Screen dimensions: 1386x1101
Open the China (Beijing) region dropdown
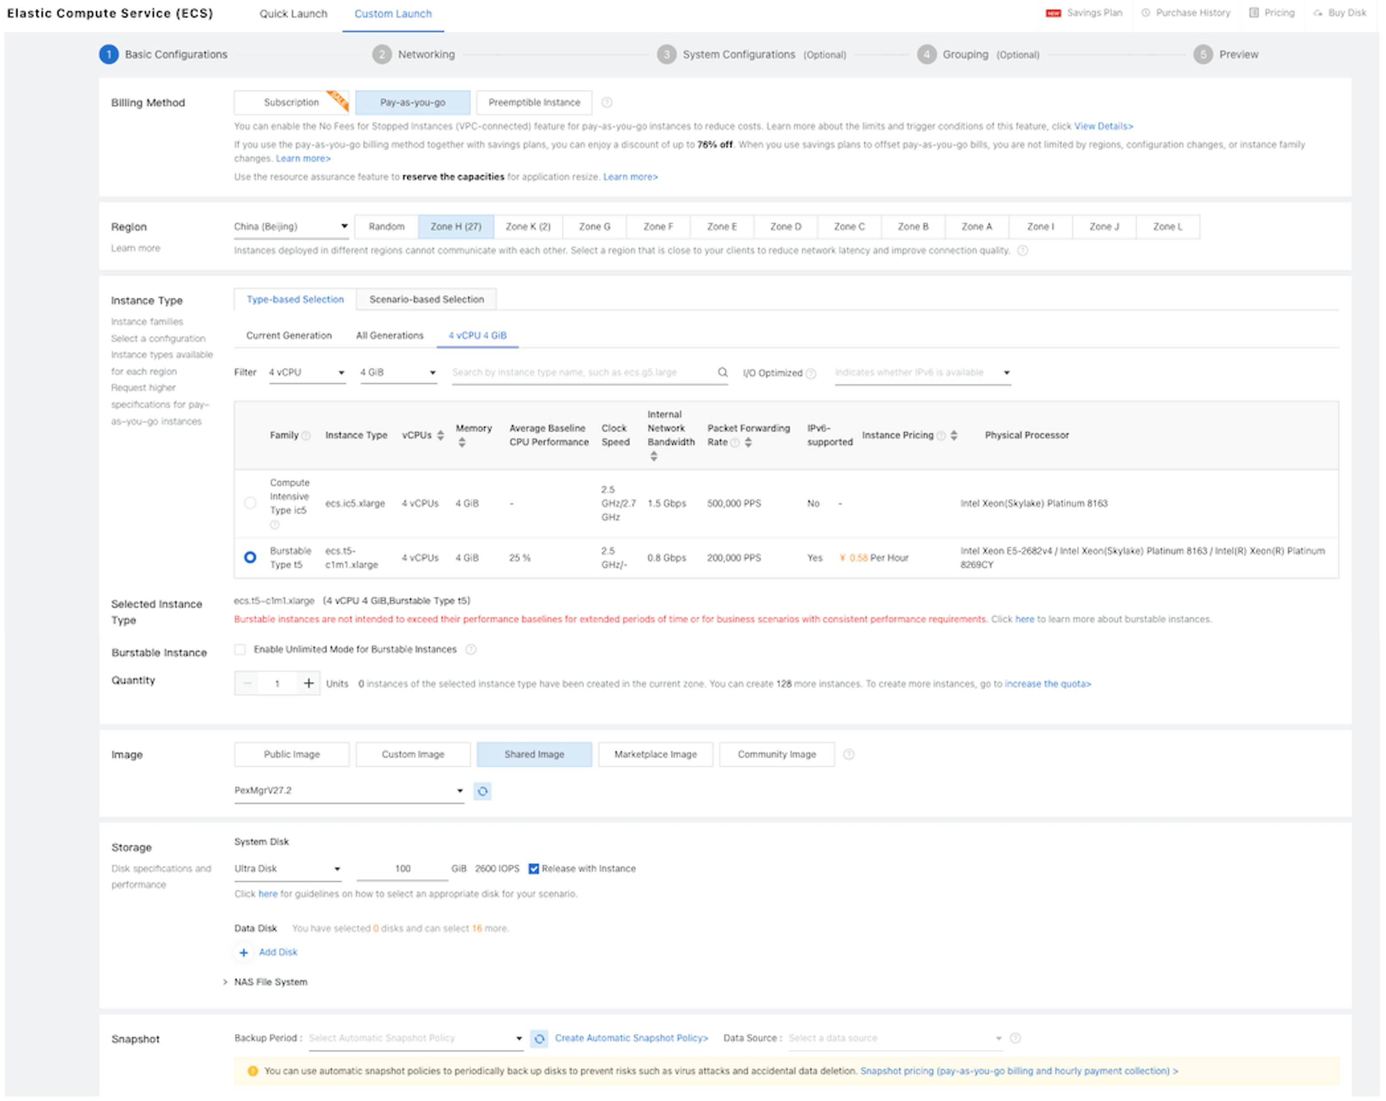291,227
